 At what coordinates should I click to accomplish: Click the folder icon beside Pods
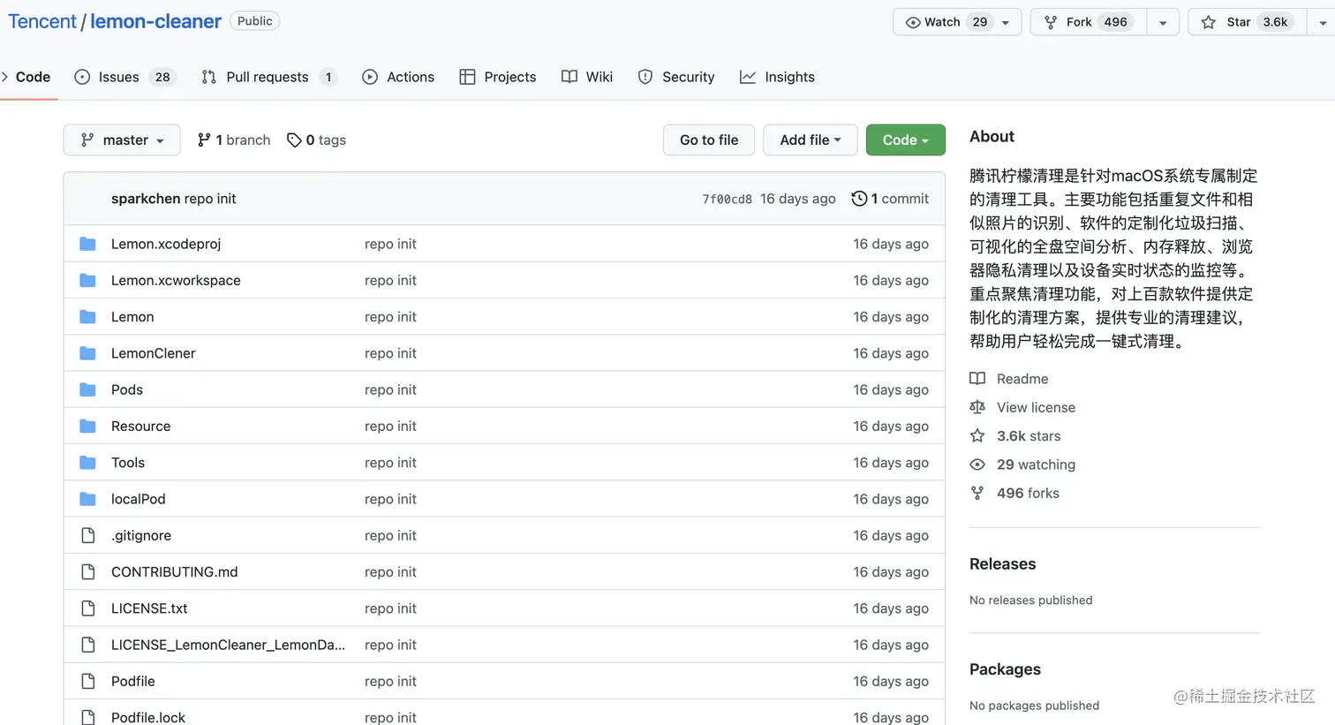[87, 389]
